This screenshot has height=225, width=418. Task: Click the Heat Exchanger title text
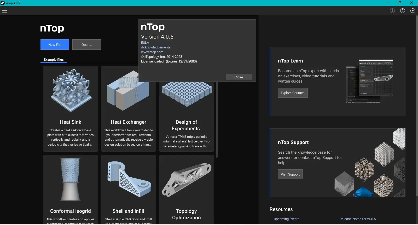(x=128, y=122)
